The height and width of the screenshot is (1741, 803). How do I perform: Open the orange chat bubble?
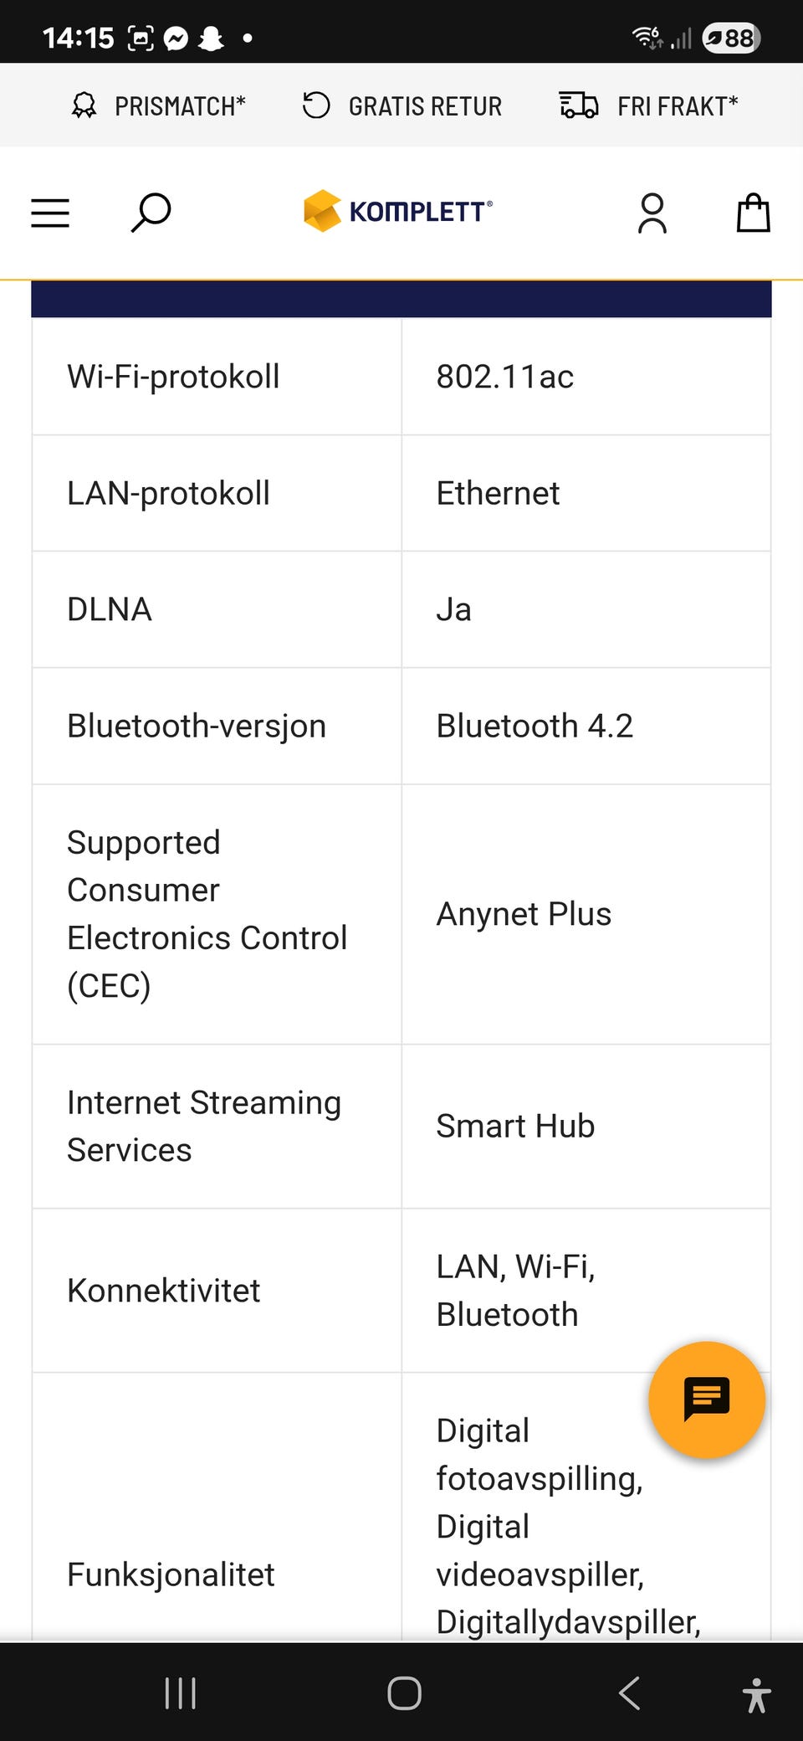[x=707, y=1399]
